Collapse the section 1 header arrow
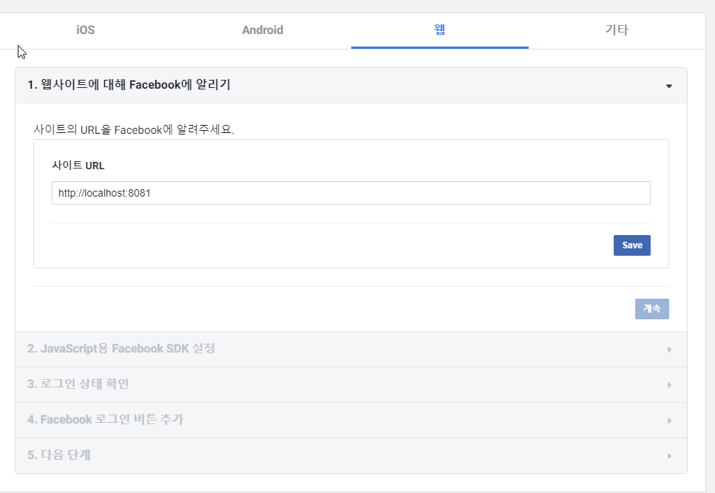The image size is (715, 493). 669,86
